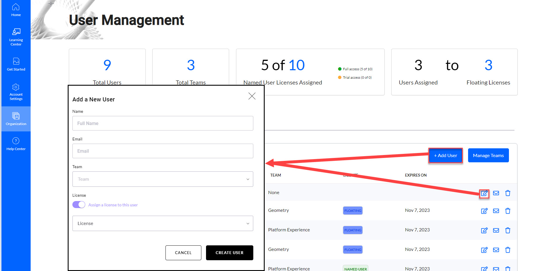Select Organization in the sidebar

click(x=16, y=119)
